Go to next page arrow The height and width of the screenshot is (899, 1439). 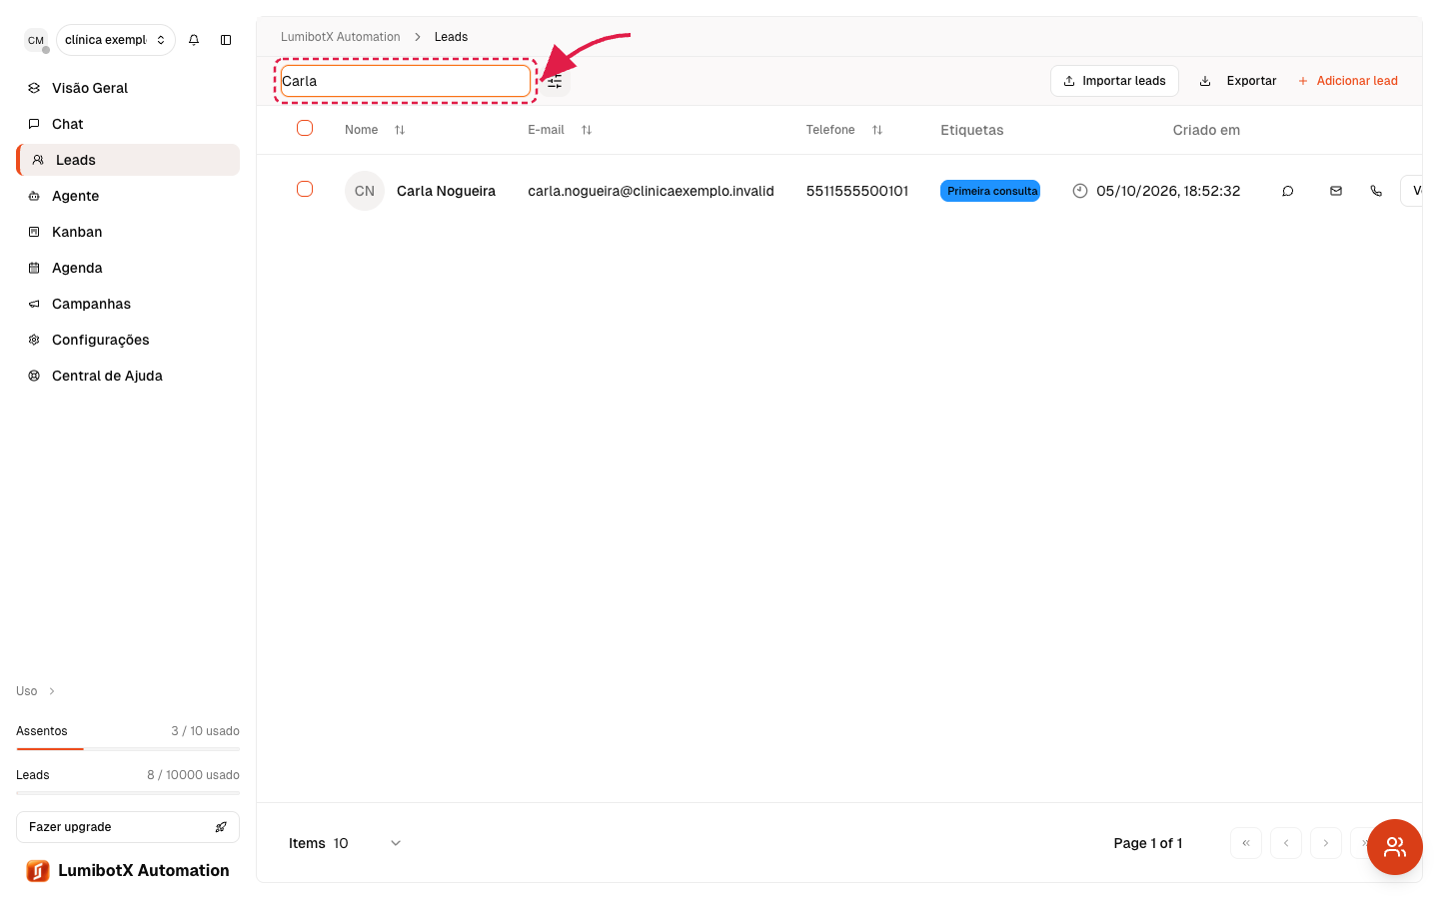1326,843
